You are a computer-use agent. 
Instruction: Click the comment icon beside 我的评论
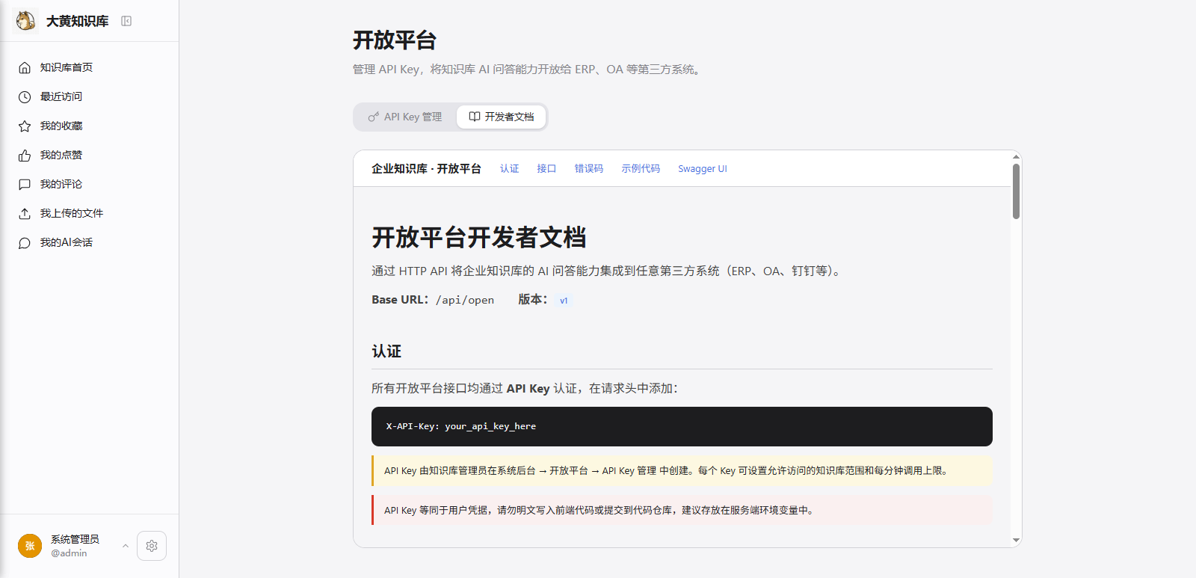click(25, 184)
